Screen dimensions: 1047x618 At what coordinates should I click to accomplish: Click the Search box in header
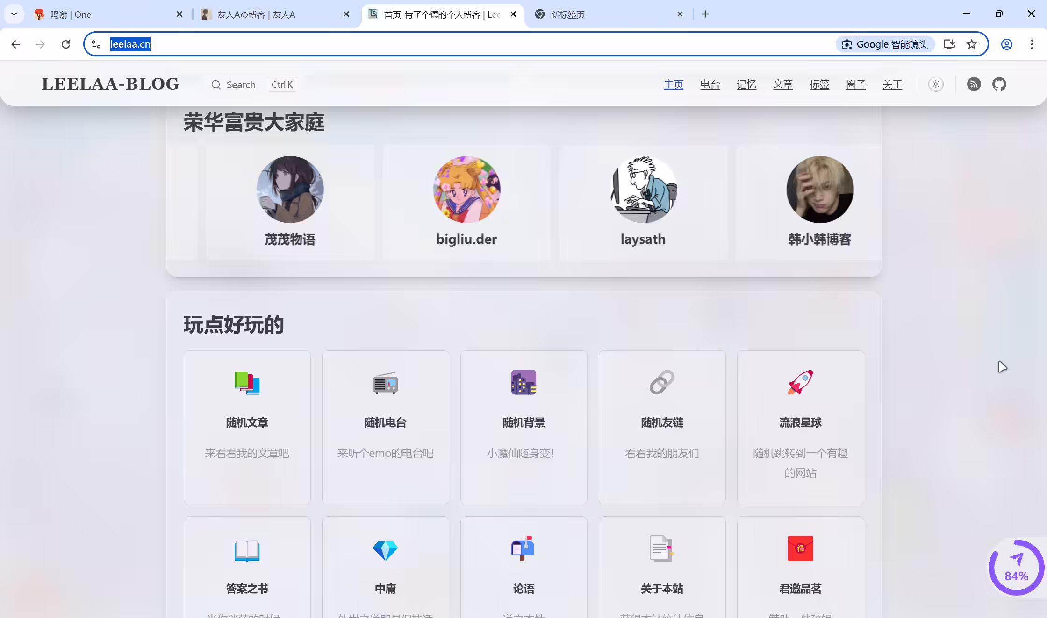point(254,84)
